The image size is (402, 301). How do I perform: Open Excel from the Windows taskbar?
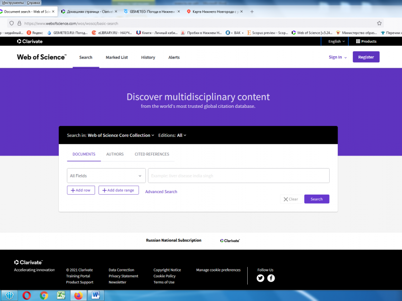tap(61, 295)
